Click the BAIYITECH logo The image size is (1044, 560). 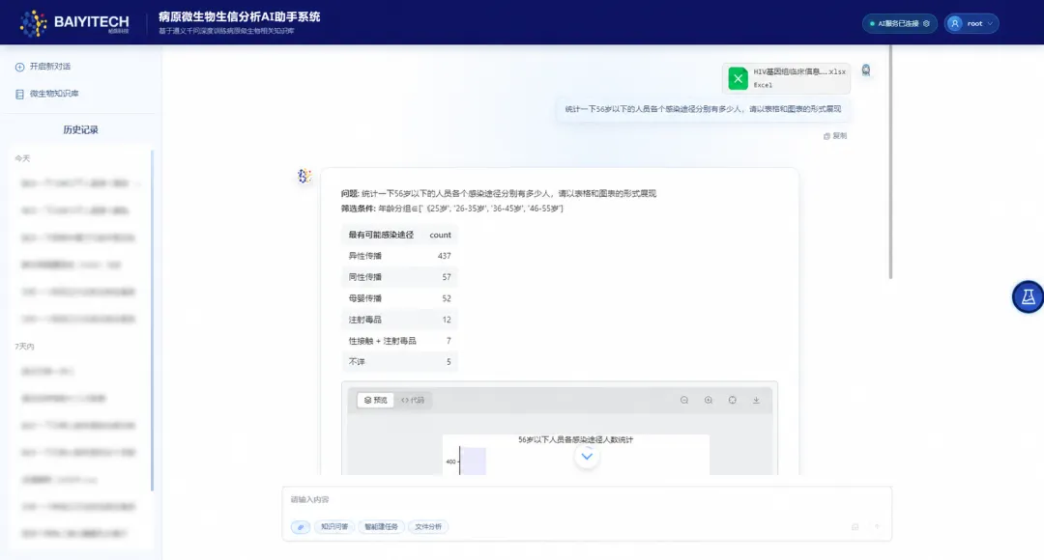[x=73, y=23]
